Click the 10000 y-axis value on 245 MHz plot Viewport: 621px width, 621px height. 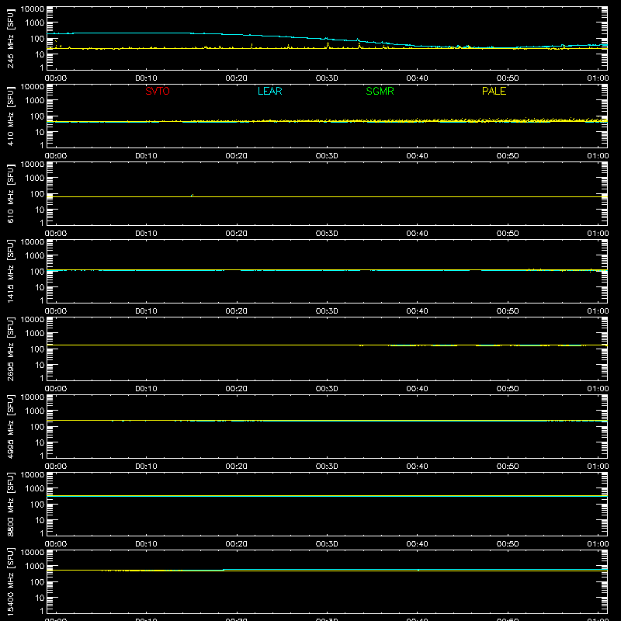click(x=33, y=9)
